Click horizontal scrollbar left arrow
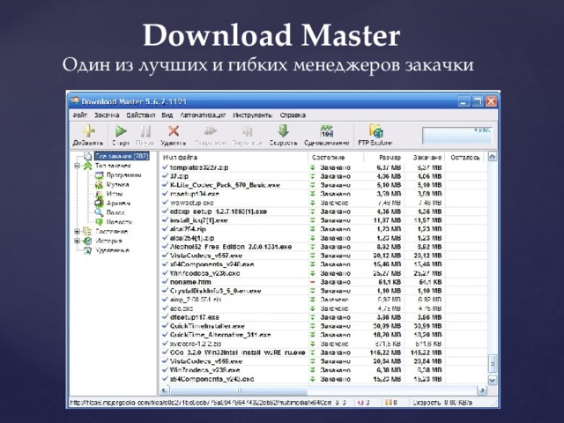This screenshot has width=564, height=423. pos(165,390)
